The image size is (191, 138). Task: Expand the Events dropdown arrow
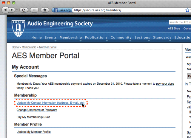(56, 41)
